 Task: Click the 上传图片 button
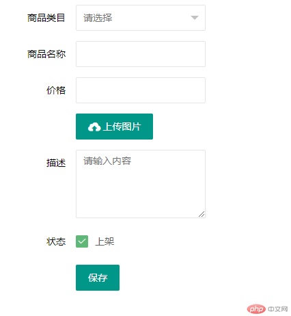(x=114, y=127)
